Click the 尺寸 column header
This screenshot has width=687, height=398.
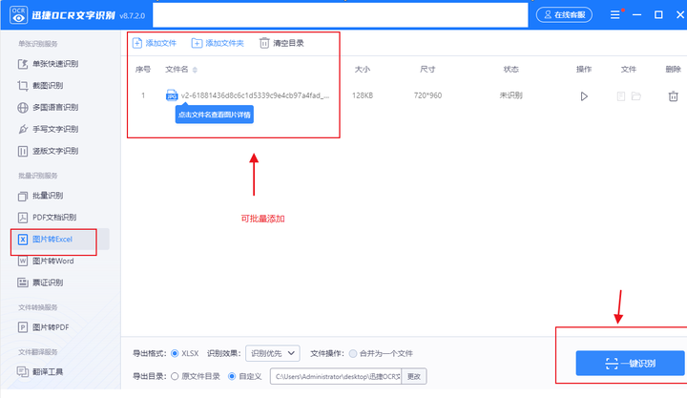427,70
